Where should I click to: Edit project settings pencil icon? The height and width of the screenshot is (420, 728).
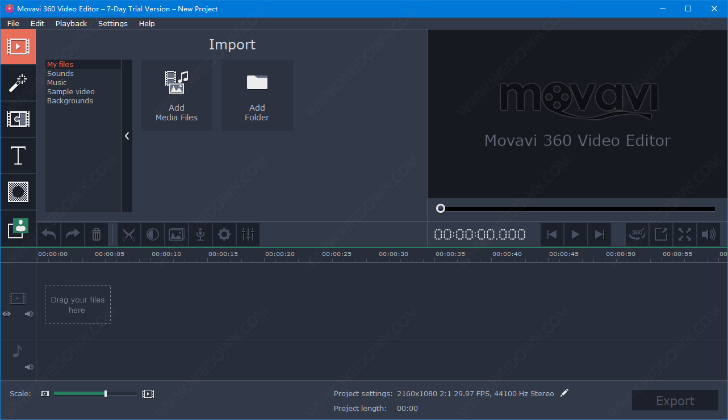pyautogui.click(x=564, y=393)
